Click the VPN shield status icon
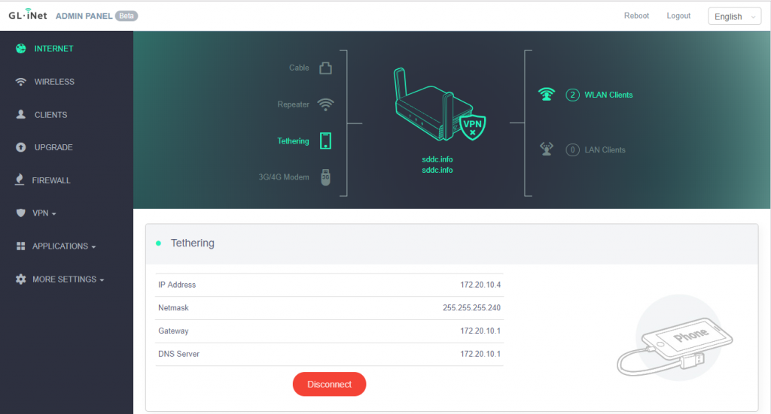Viewport: 771px width, 414px height. click(472, 127)
